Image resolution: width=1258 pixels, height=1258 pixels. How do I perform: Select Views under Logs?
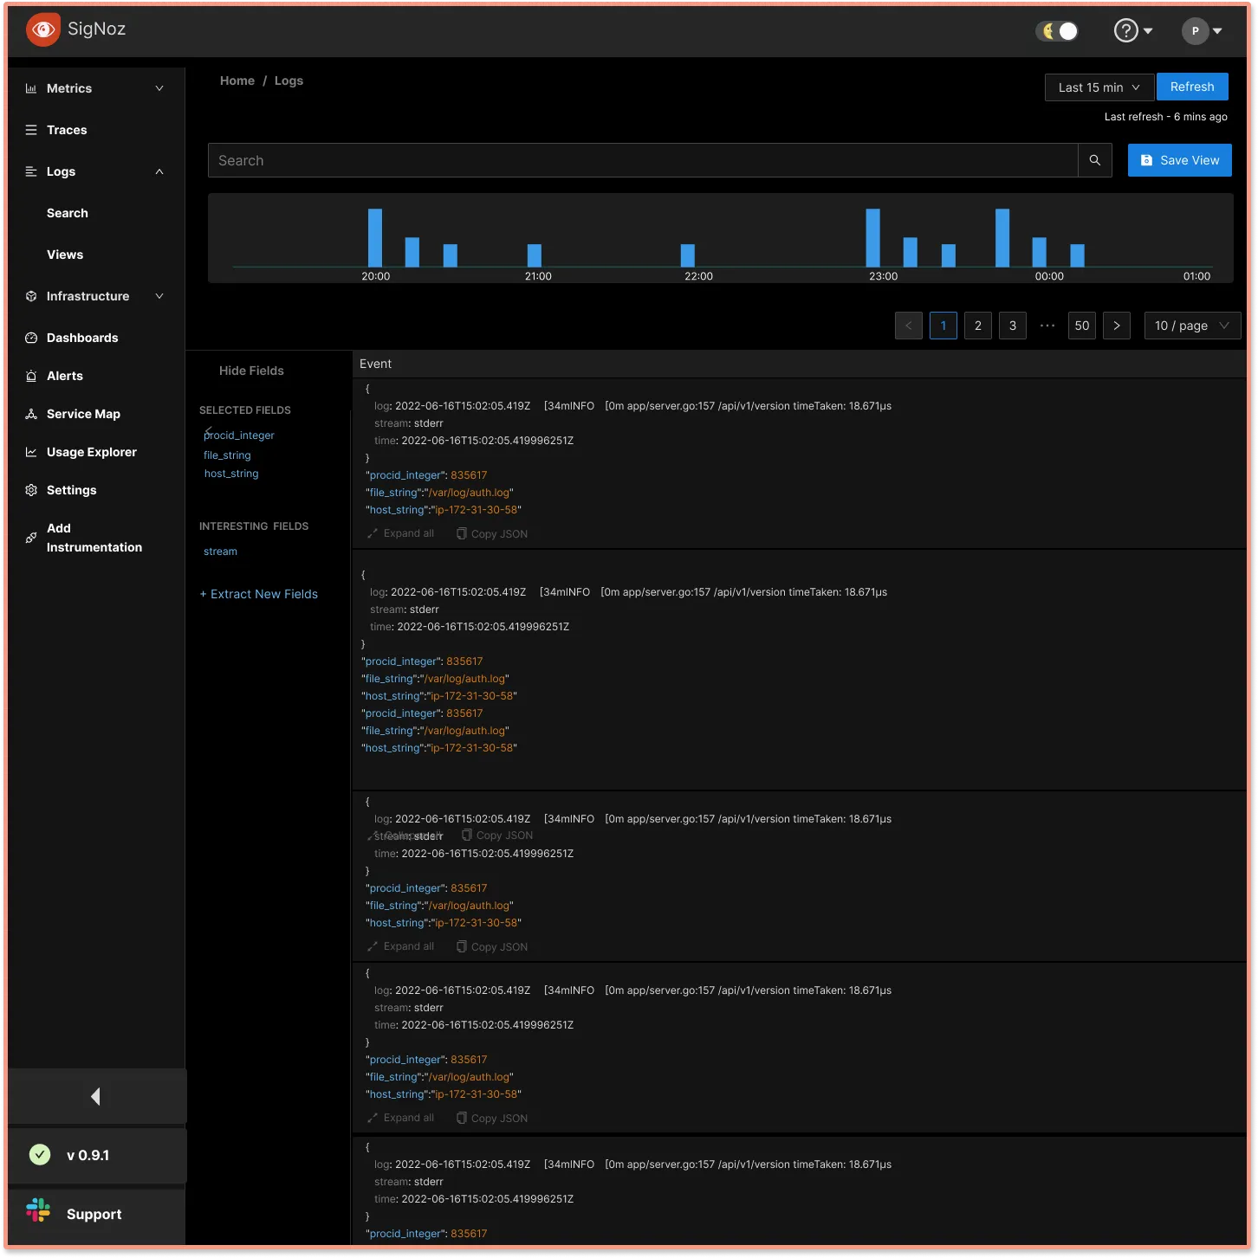[65, 255]
